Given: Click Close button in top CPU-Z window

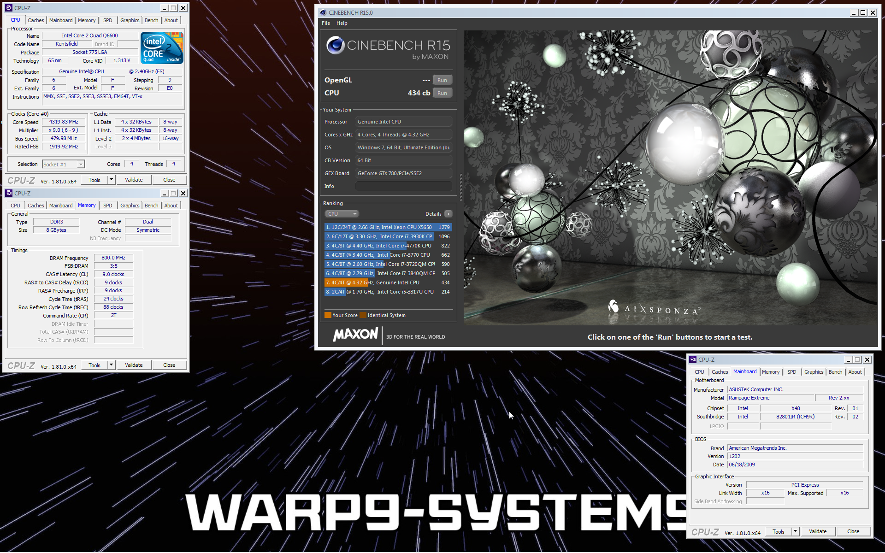Looking at the screenshot, I should [x=169, y=180].
